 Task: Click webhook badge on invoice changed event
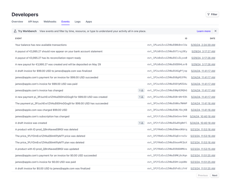141,90
